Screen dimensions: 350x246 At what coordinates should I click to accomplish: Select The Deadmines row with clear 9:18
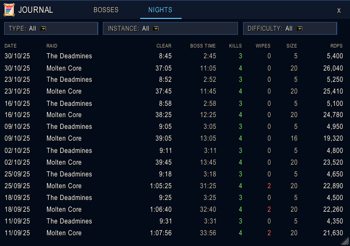[173, 174]
